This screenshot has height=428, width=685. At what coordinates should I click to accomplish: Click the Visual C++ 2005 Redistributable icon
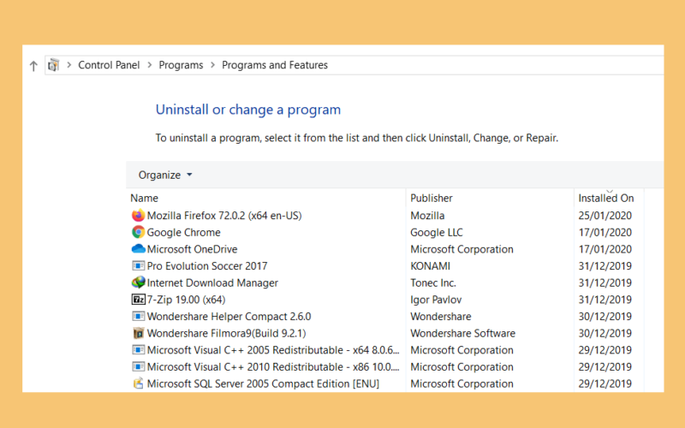click(138, 350)
